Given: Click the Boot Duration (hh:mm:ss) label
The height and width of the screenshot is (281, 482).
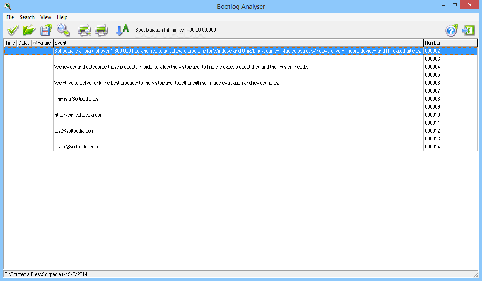Looking at the screenshot, I should coord(160,30).
